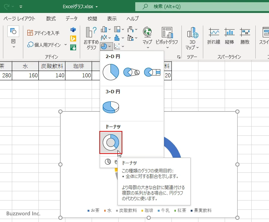
Task: Expand the column chart dropdown arrow
Action: click(x=109, y=30)
